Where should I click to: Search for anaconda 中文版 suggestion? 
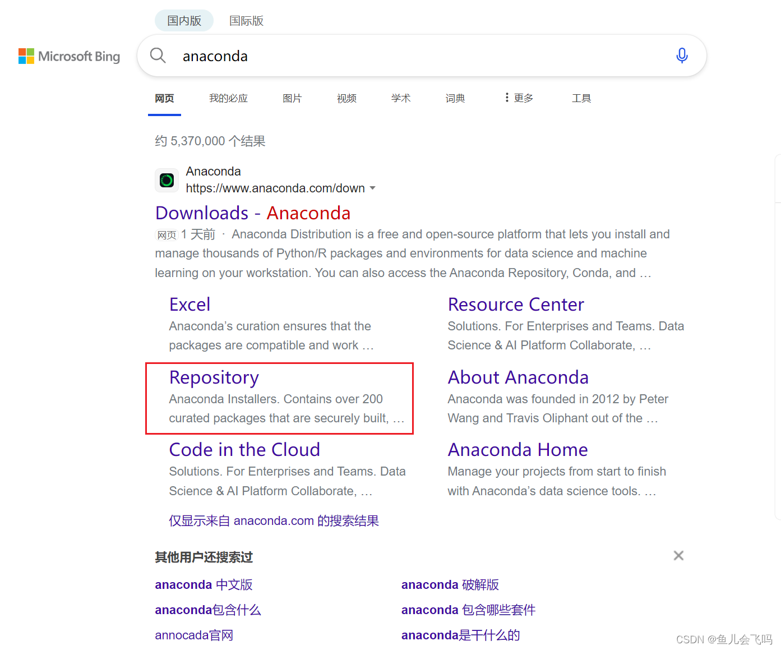(204, 584)
